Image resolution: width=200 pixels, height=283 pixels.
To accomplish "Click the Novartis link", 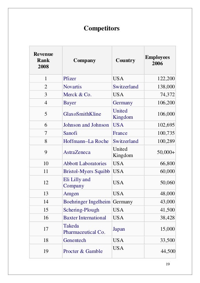I will 72,86.
